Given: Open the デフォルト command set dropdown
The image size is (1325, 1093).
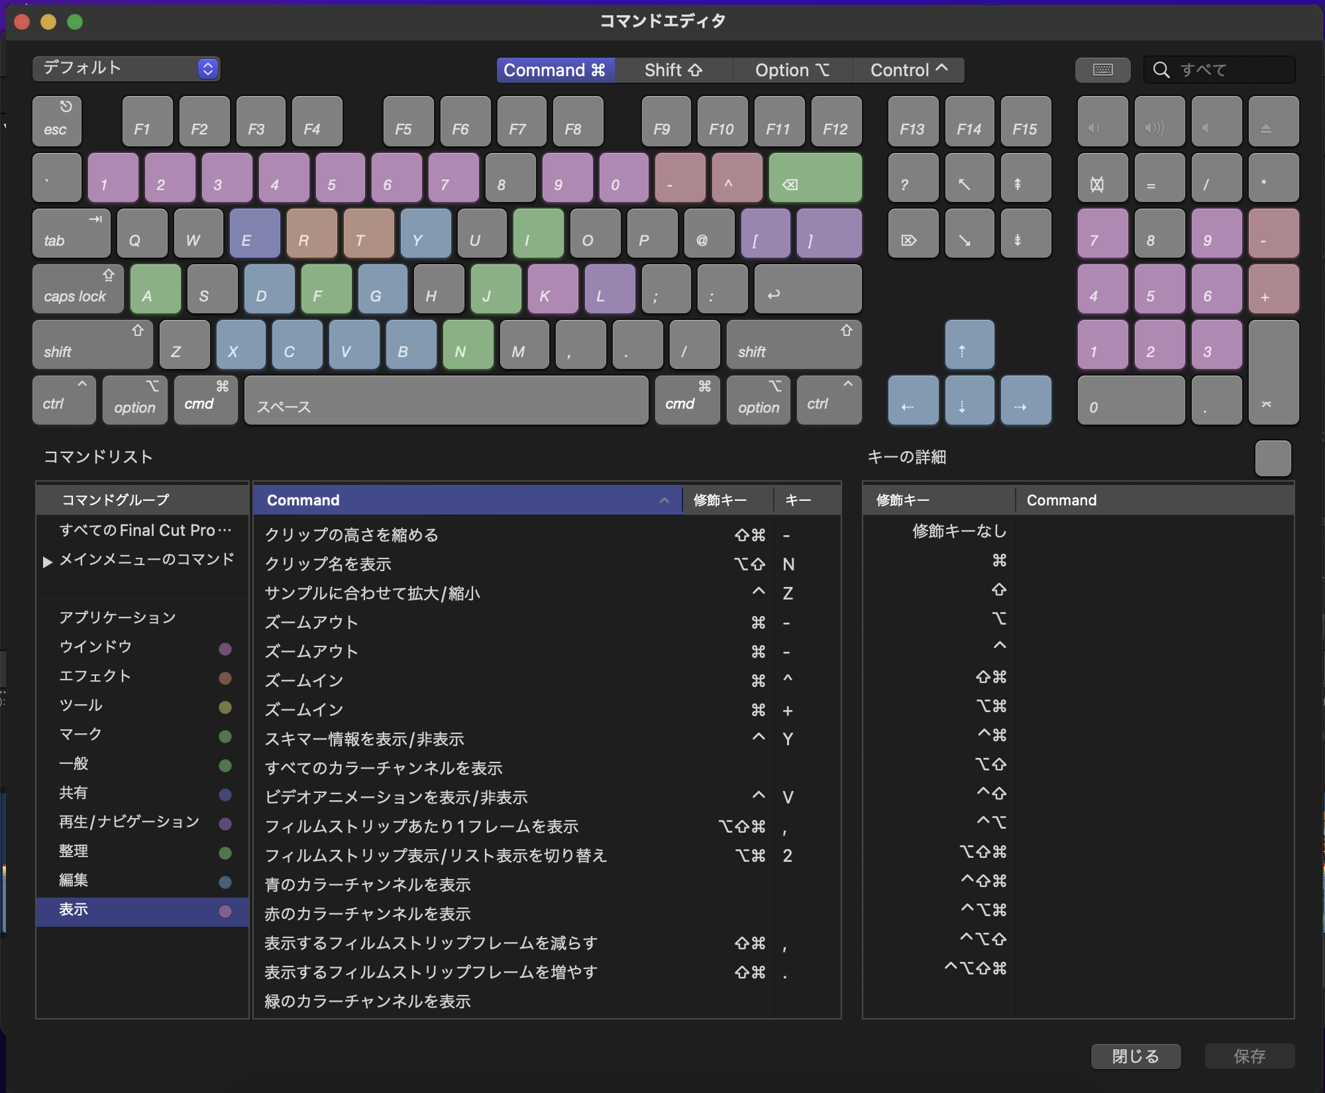Looking at the screenshot, I should pos(126,69).
